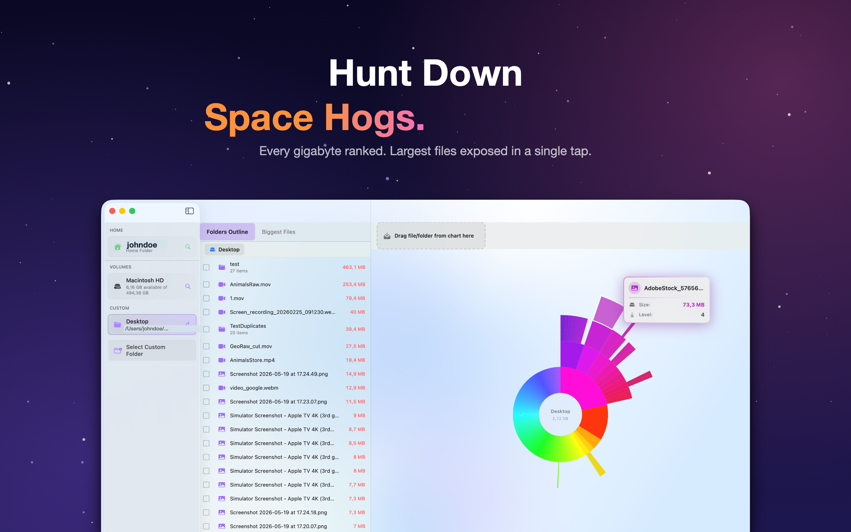Click the folder icon of TestDuplicates
This screenshot has width=851, height=532.
(x=222, y=329)
